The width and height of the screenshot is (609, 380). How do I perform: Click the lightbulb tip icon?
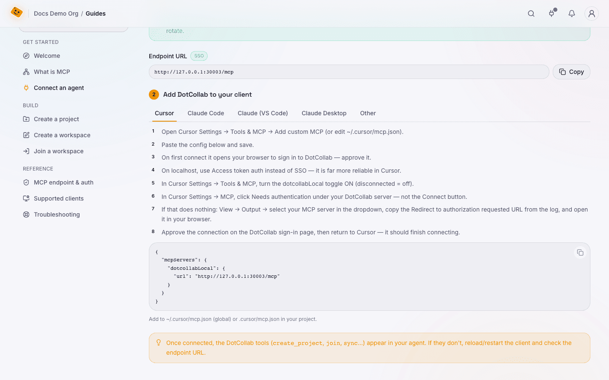point(159,342)
